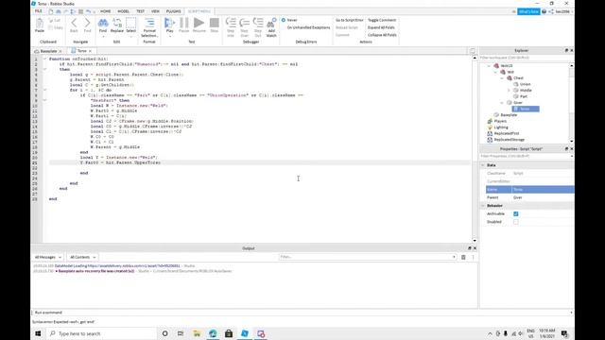Viewport: 605px width, 340px height.
Task: Click the Select tool in the Edit group
Action: click(x=130, y=25)
